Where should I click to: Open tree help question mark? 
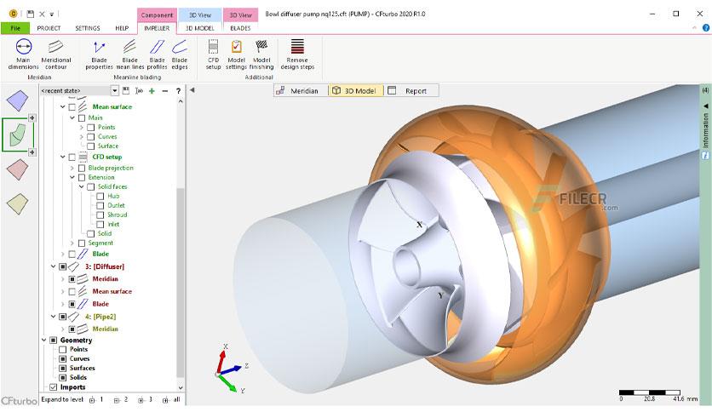pyautogui.click(x=179, y=91)
